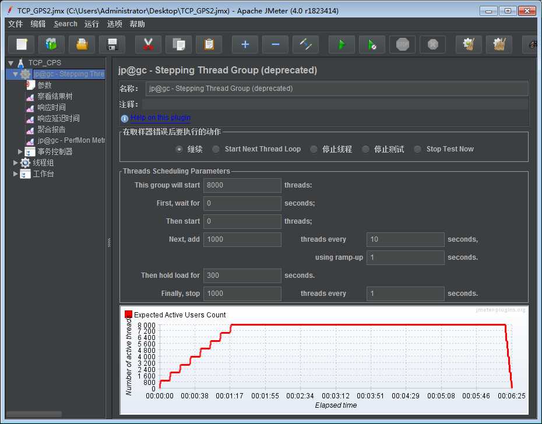
Task: Click the 注释 comments input field
Action: 335,104
